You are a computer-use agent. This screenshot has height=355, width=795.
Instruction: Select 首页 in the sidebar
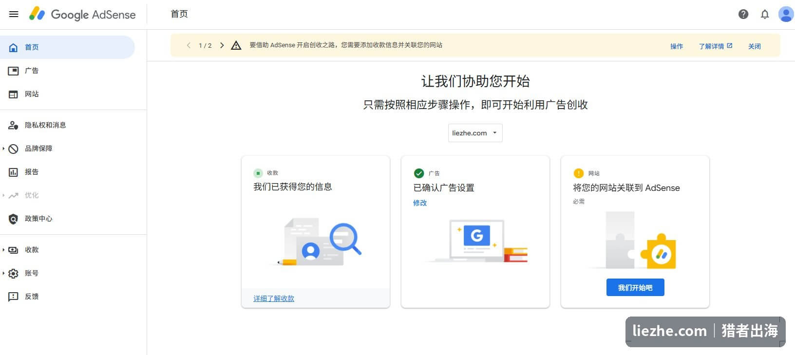pos(67,47)
